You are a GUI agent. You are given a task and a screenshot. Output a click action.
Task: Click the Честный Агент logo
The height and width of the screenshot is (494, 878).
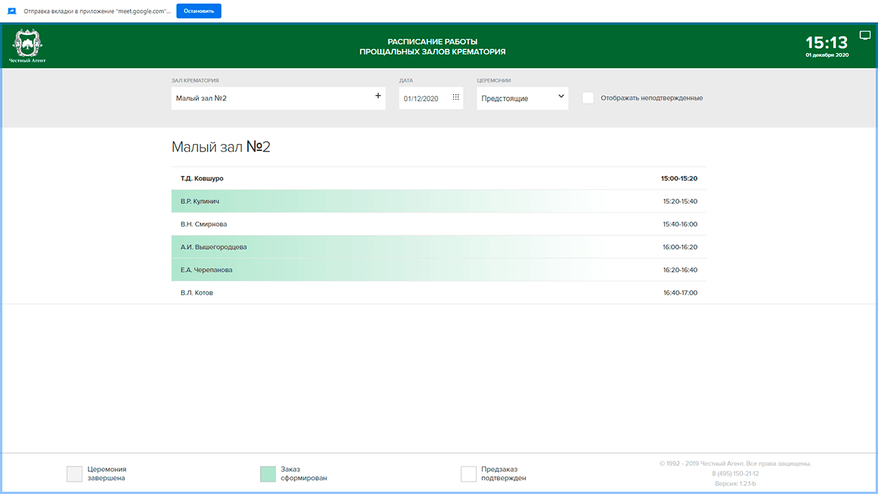(x=27, y=46)
